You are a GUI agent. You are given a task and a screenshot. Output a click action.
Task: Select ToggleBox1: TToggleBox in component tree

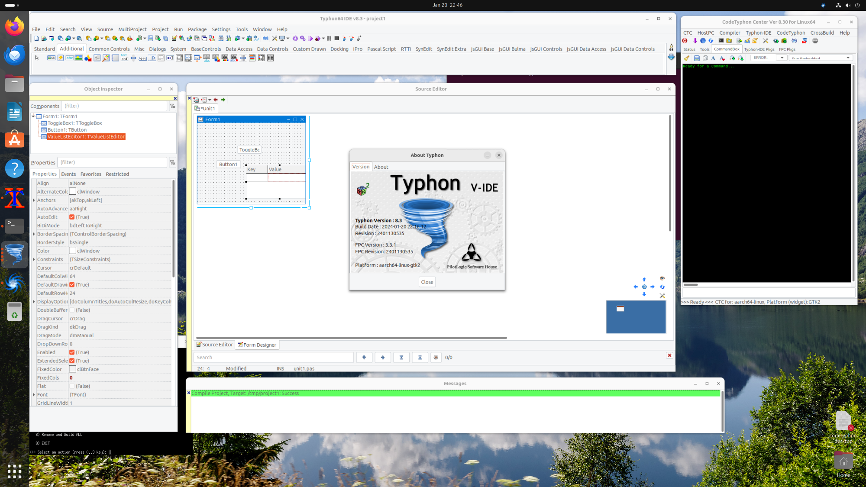click(x=74, y=123)
